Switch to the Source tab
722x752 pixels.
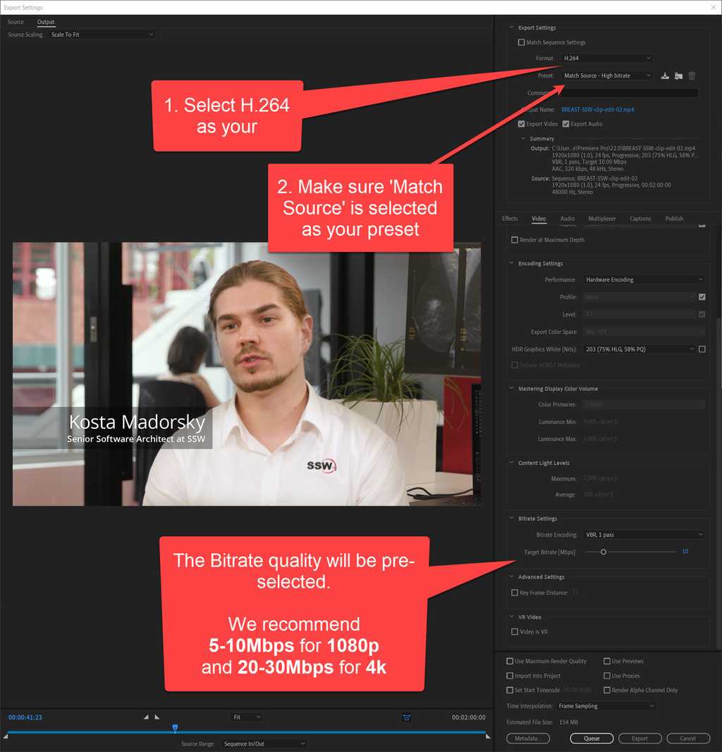(x=16, y=22)
